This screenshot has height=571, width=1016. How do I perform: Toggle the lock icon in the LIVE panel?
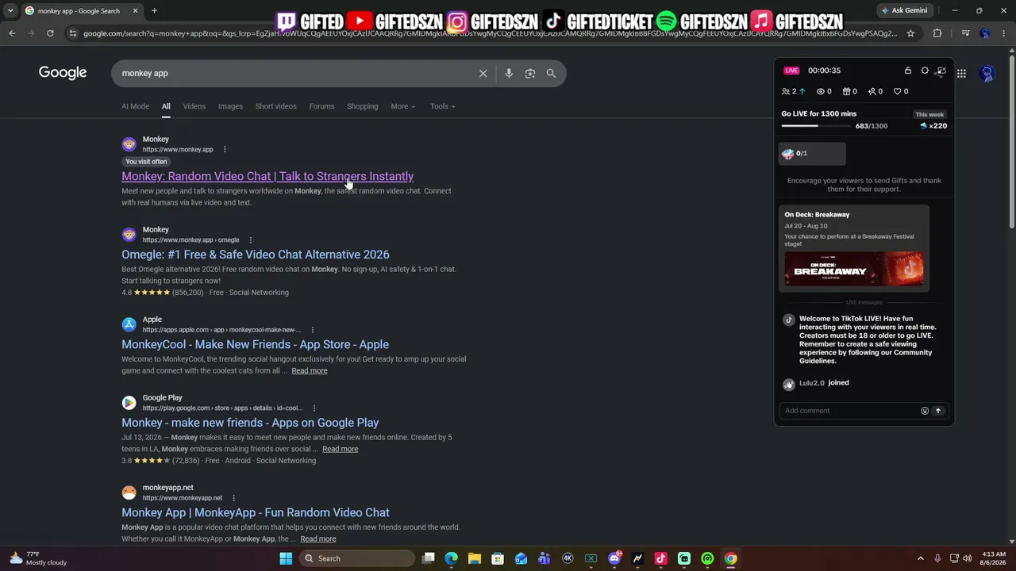[x=908, y=71]
